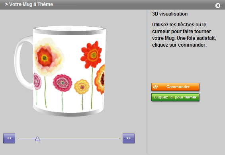The width and height of the screenshot is (225, 155).
Task: Click the rotation slider triangle handle
Action: click(x=37, y=139)
